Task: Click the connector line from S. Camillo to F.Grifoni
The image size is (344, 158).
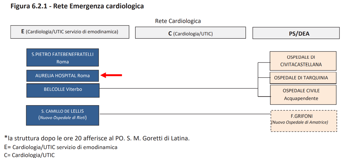Action: pos(185,114)
